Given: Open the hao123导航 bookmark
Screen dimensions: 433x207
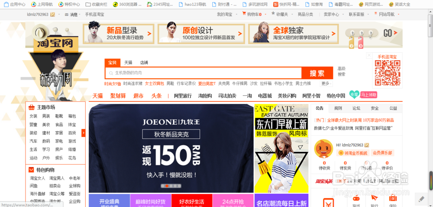Looking at the screenshot, I should (193, 4).
